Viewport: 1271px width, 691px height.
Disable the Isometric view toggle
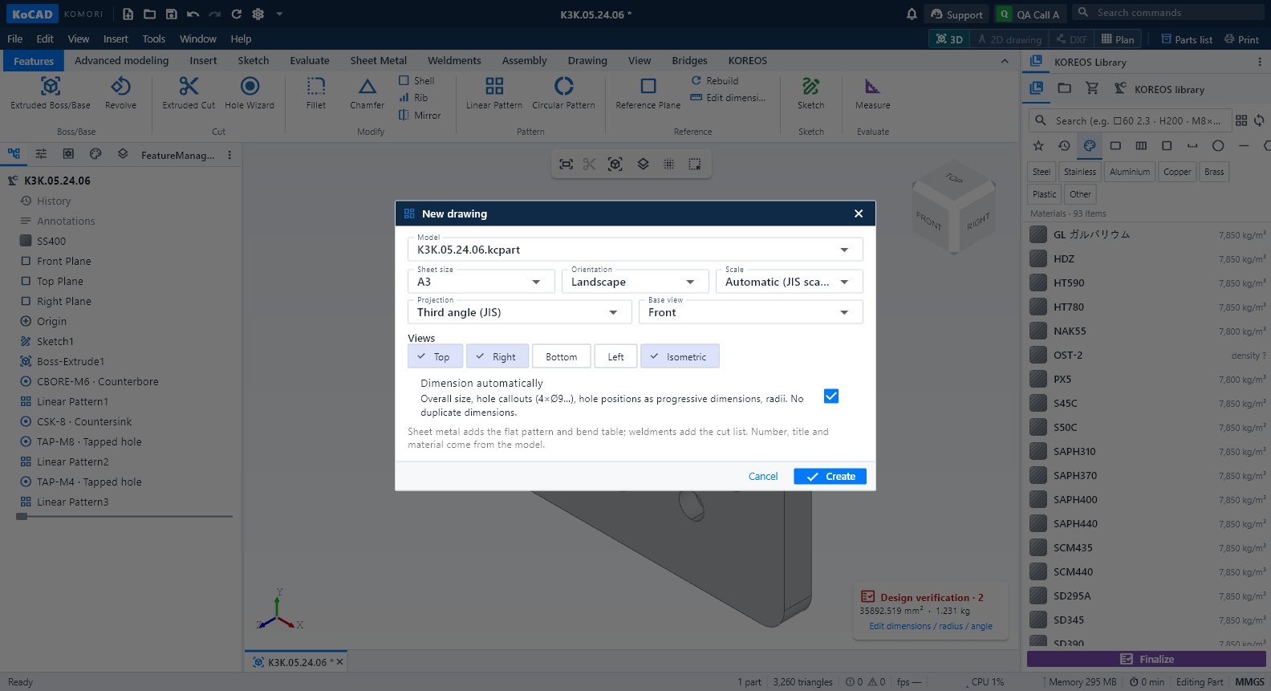click(680, 356)
